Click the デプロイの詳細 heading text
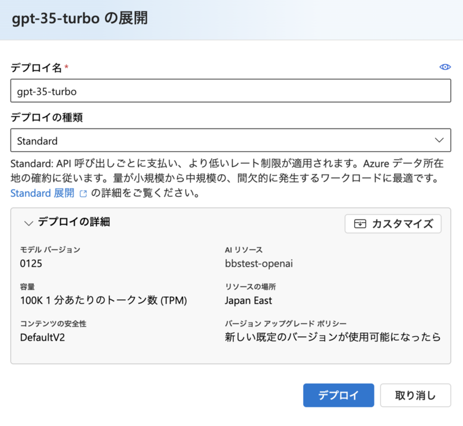The image size is (463, 426). [74, 222]
